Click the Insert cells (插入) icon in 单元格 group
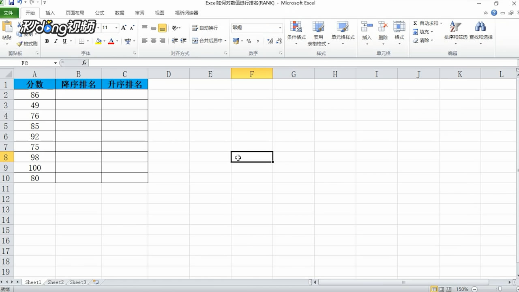The height and width of the screenshot is (292, 519). [367, 27]
